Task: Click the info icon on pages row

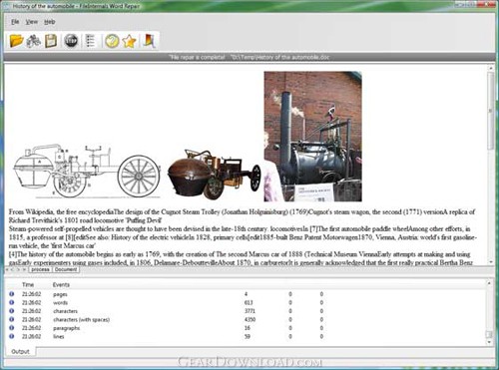Action: point(12,294)
